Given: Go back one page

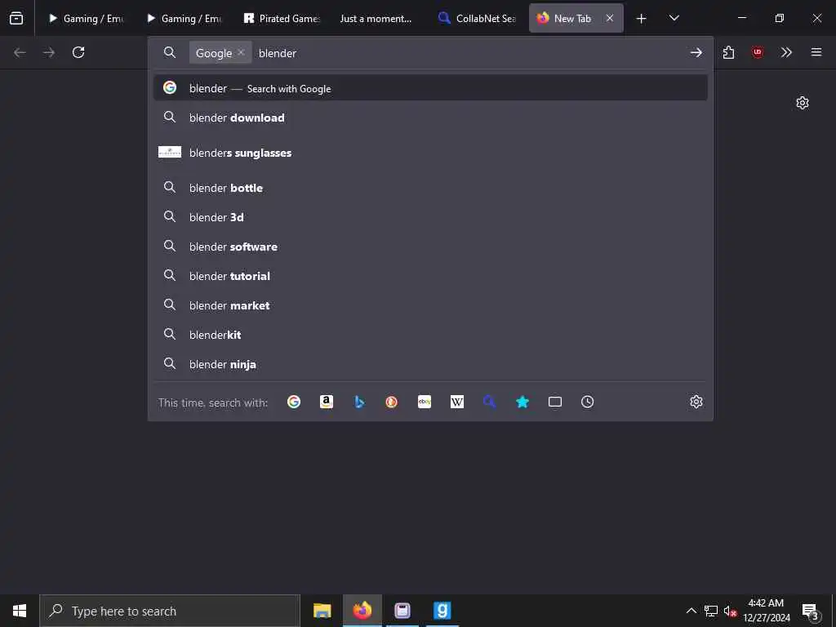Looking at the screenshot, I should (x=20, y=52).
